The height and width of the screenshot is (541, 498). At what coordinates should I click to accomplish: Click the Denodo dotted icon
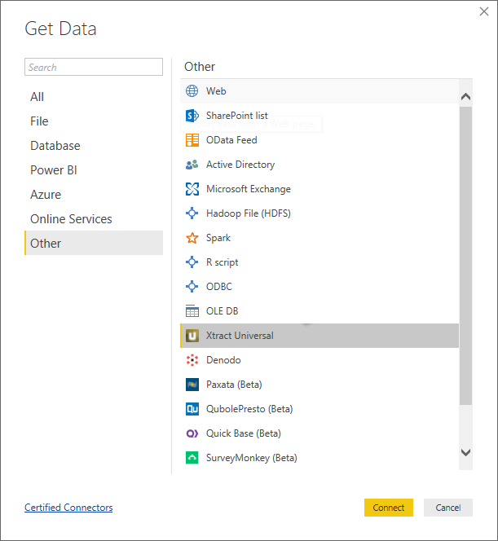tap(192, 360)
